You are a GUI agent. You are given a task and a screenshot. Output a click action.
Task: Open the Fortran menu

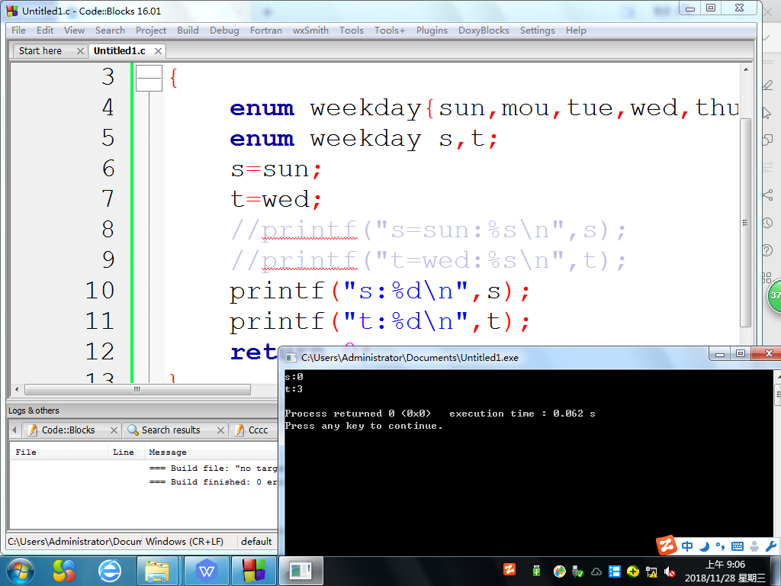pos(266,31)
